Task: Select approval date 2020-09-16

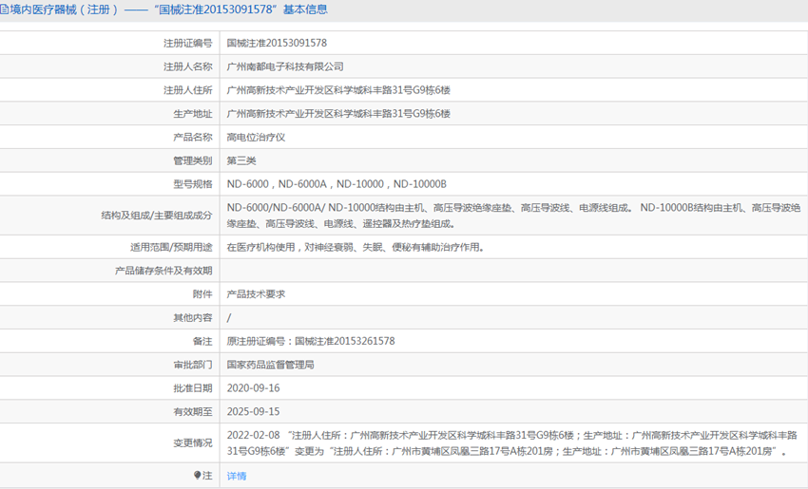Action: [253, 388]
